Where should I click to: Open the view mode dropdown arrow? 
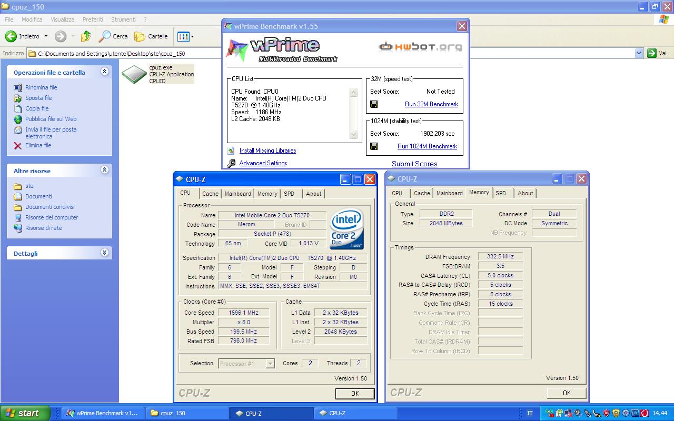click(x=192, y=36)
